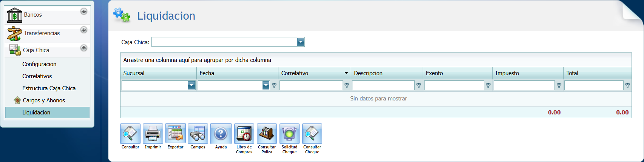644x162 pixels.
Task: Click the Consultar Poliza icon
Action: 267,134
